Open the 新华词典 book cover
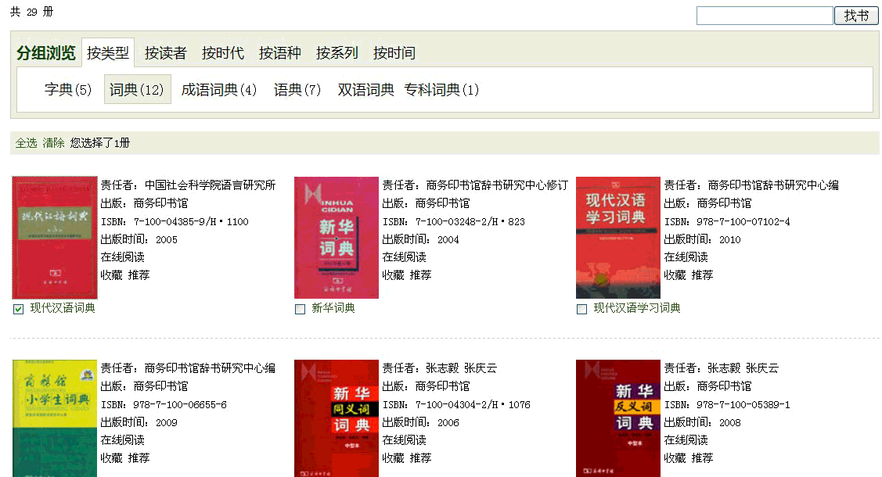Screen dimensions: 882x477 pyautogui.click(x=337, y=237)
